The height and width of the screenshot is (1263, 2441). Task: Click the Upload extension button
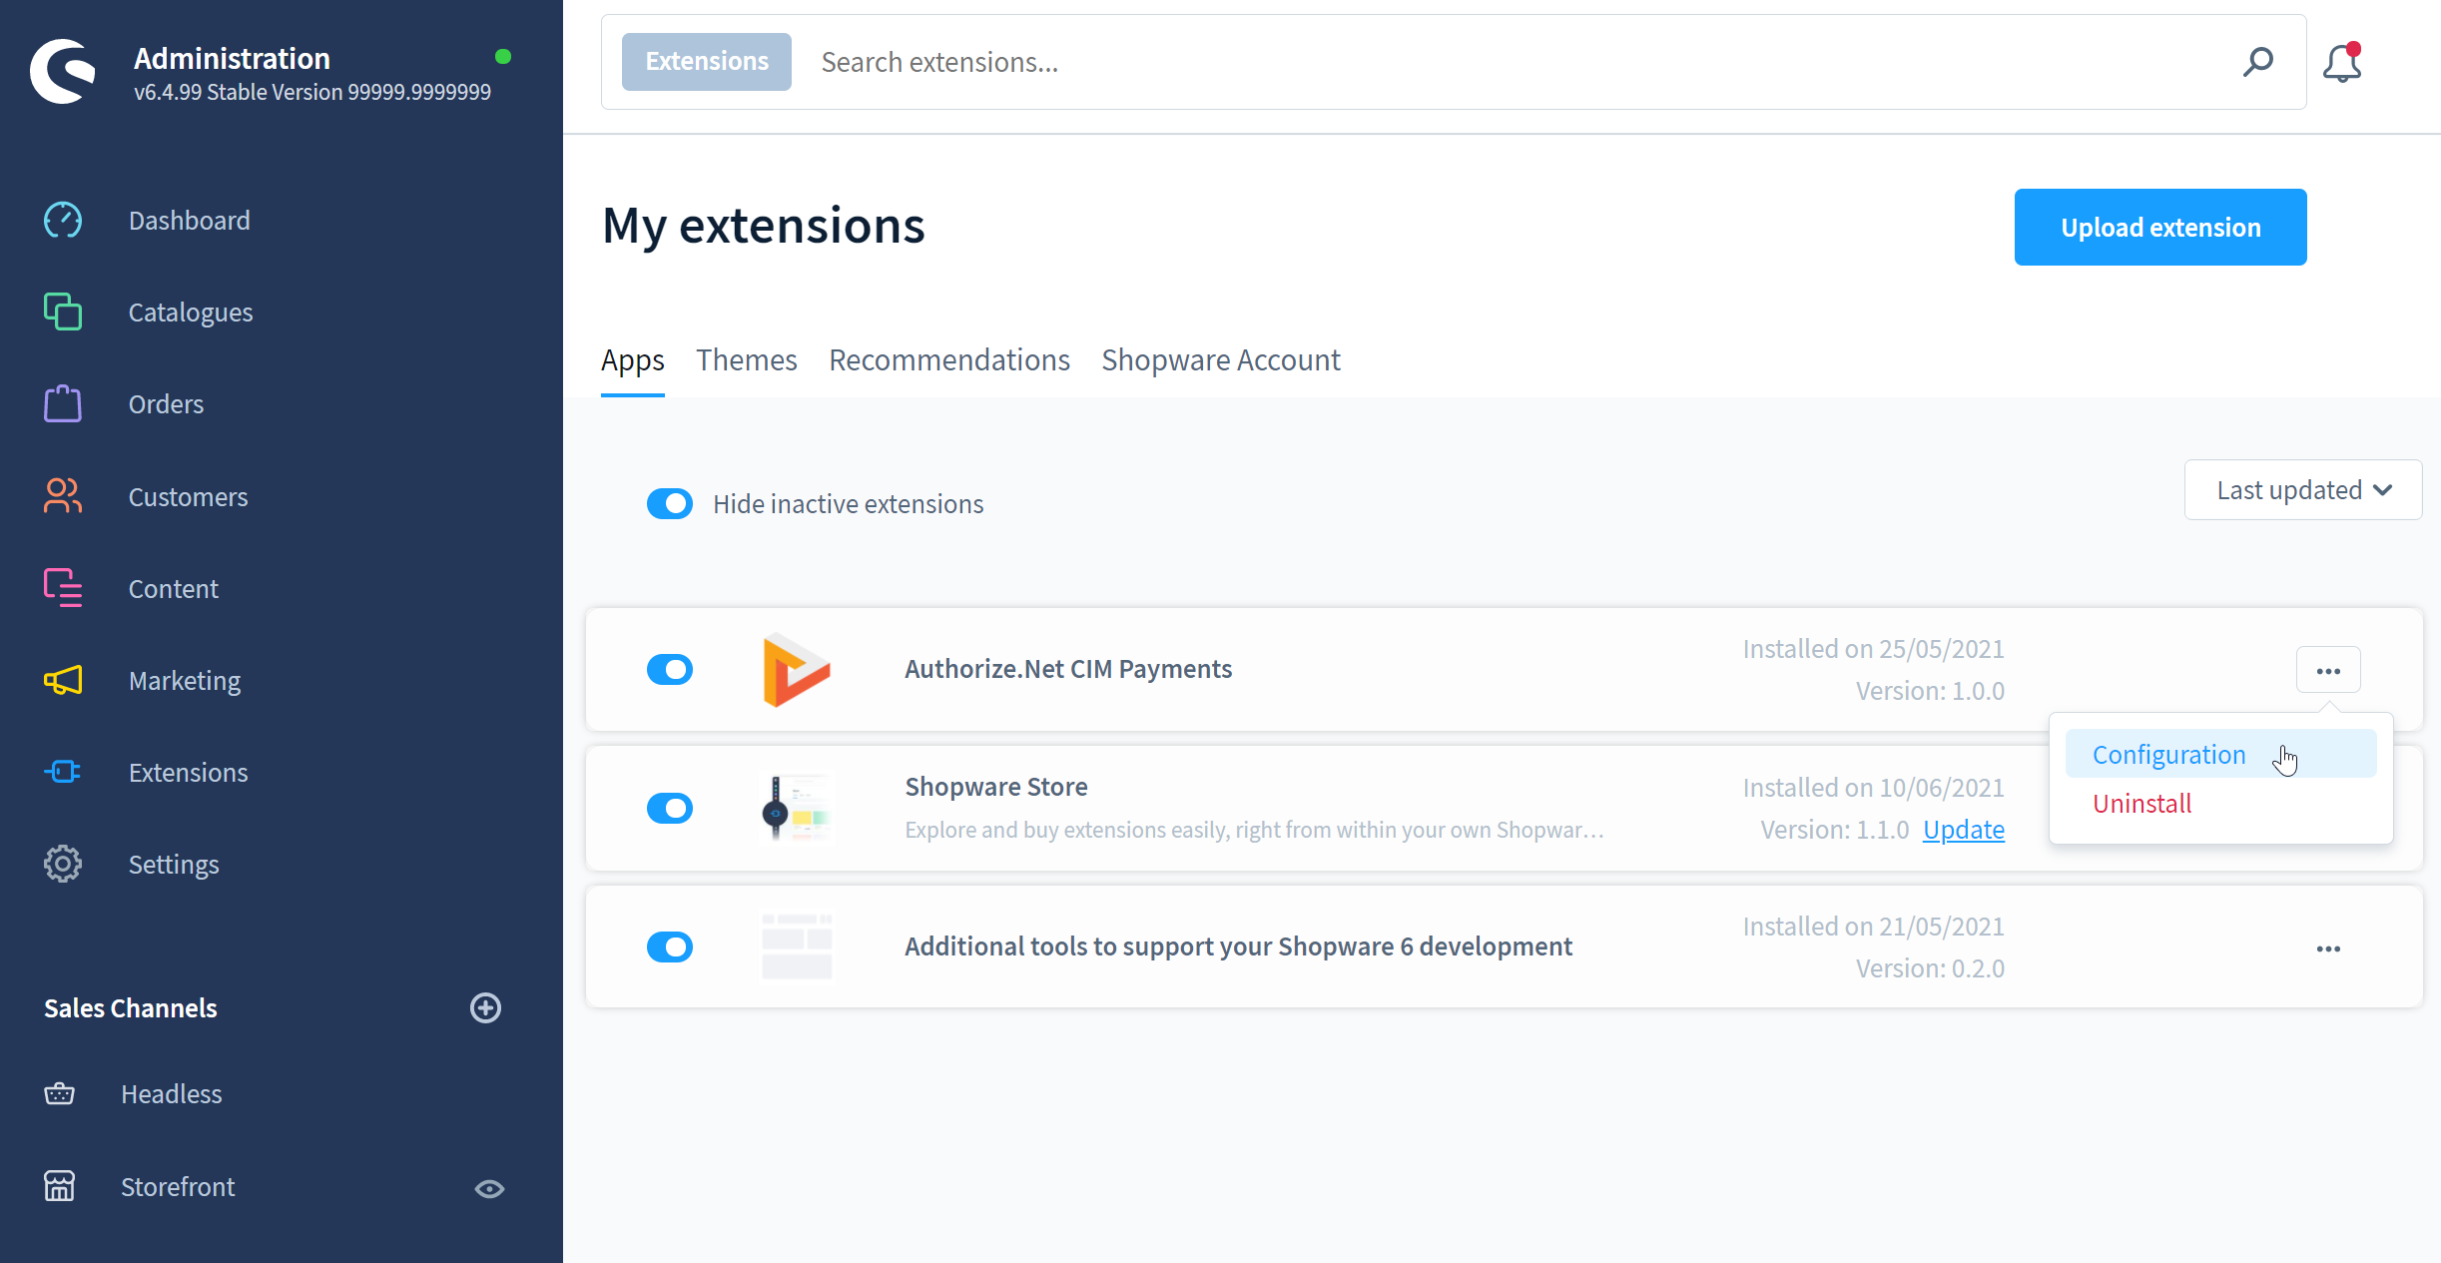[x=2160, y=228]
